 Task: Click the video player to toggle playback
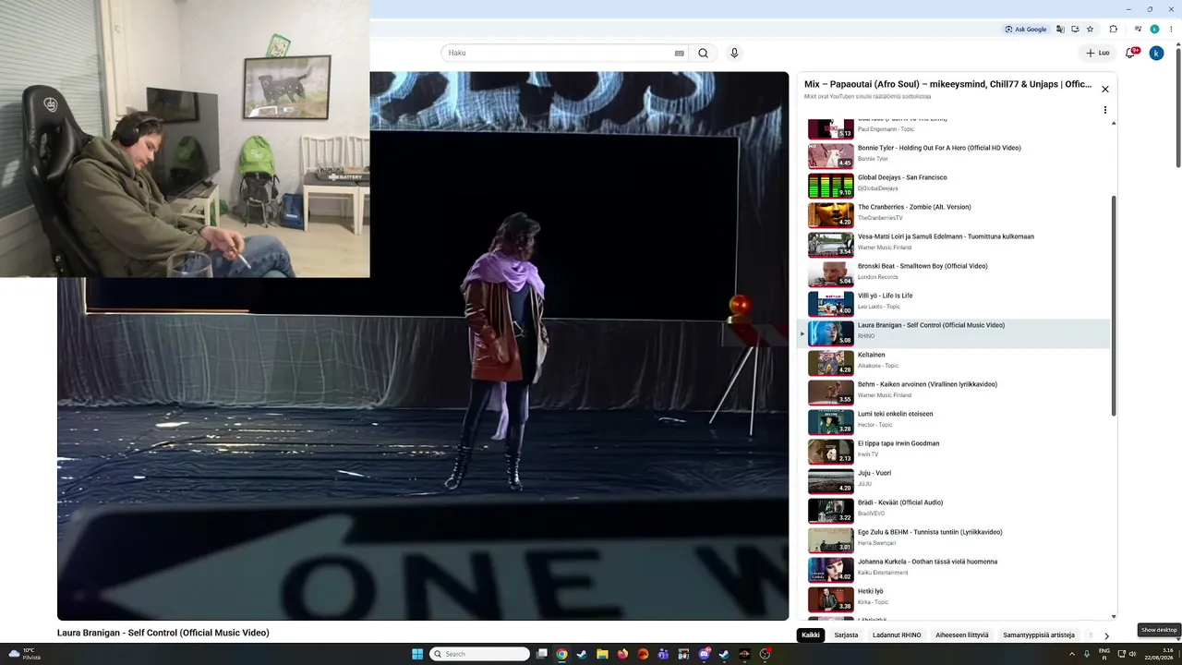click(423, 345)
